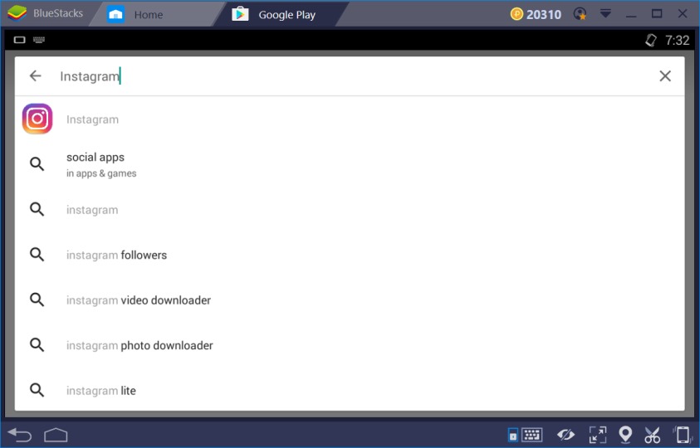Choose 'instagram followers' suggestion
700x448 pixels.
350,255
